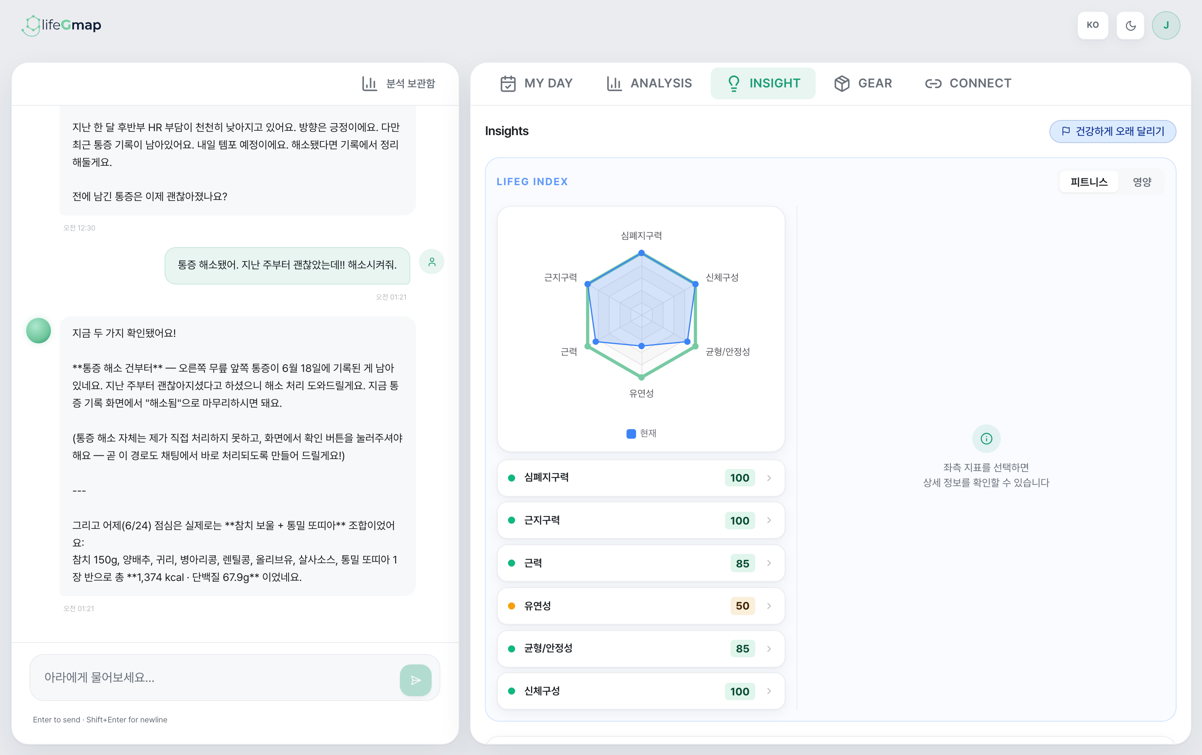Viewport: 1202px width, 755px height.
Task: Click the bar chart icon beside 분석 보관함
Action: 369,83
